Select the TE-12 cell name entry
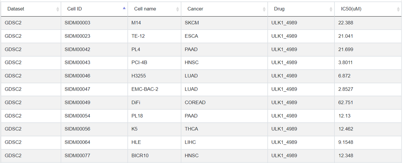This screenshot has height=163, width=403. click(138, 36)
